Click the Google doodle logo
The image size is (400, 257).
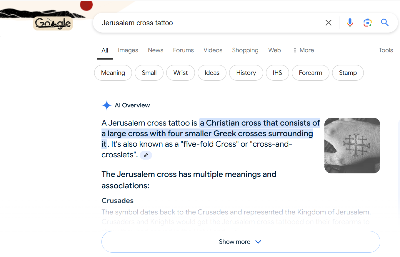click(x=53, y=23)
